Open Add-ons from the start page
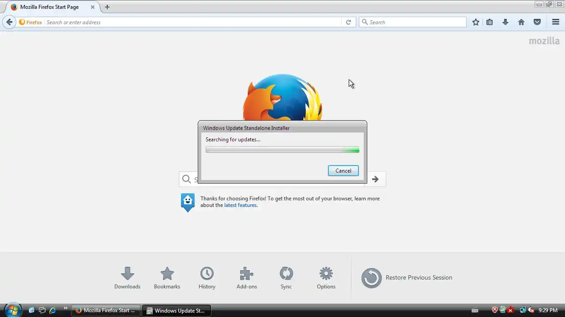The image size is (565, 317). coord(246,278)
